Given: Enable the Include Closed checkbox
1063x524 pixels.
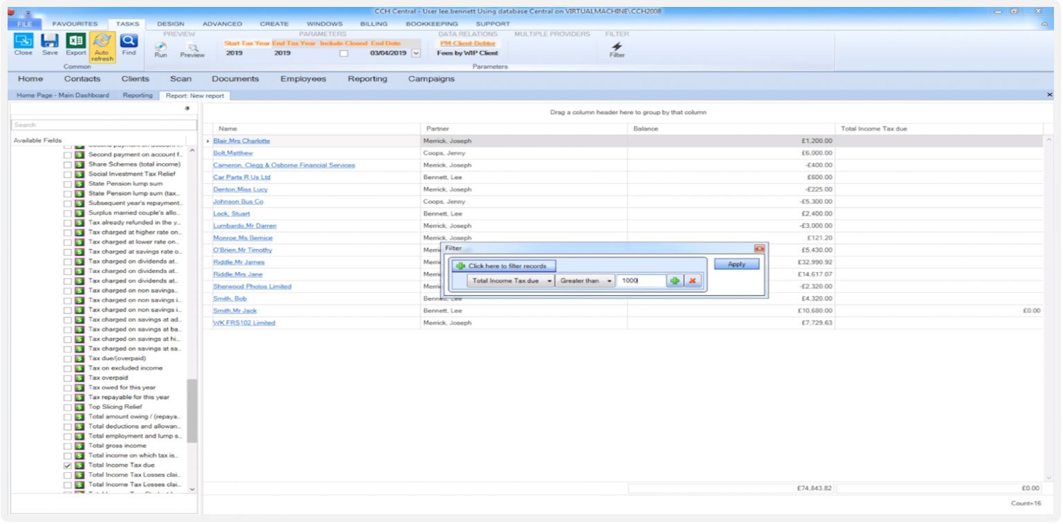Looking at the screenshot, I should [x=344, y=53].
